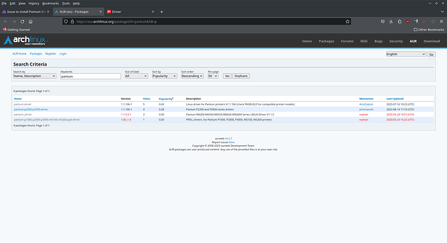Image resolution: width=447 pixels, height=243 pixels.
Task: Sort results by the Votes column header
Action: point(146,98)
